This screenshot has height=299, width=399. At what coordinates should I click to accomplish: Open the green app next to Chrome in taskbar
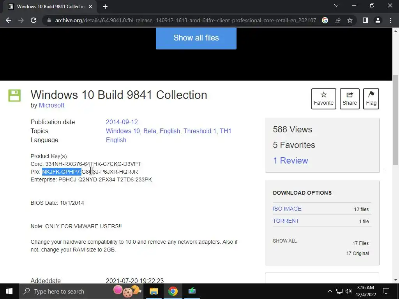[192, 291]
